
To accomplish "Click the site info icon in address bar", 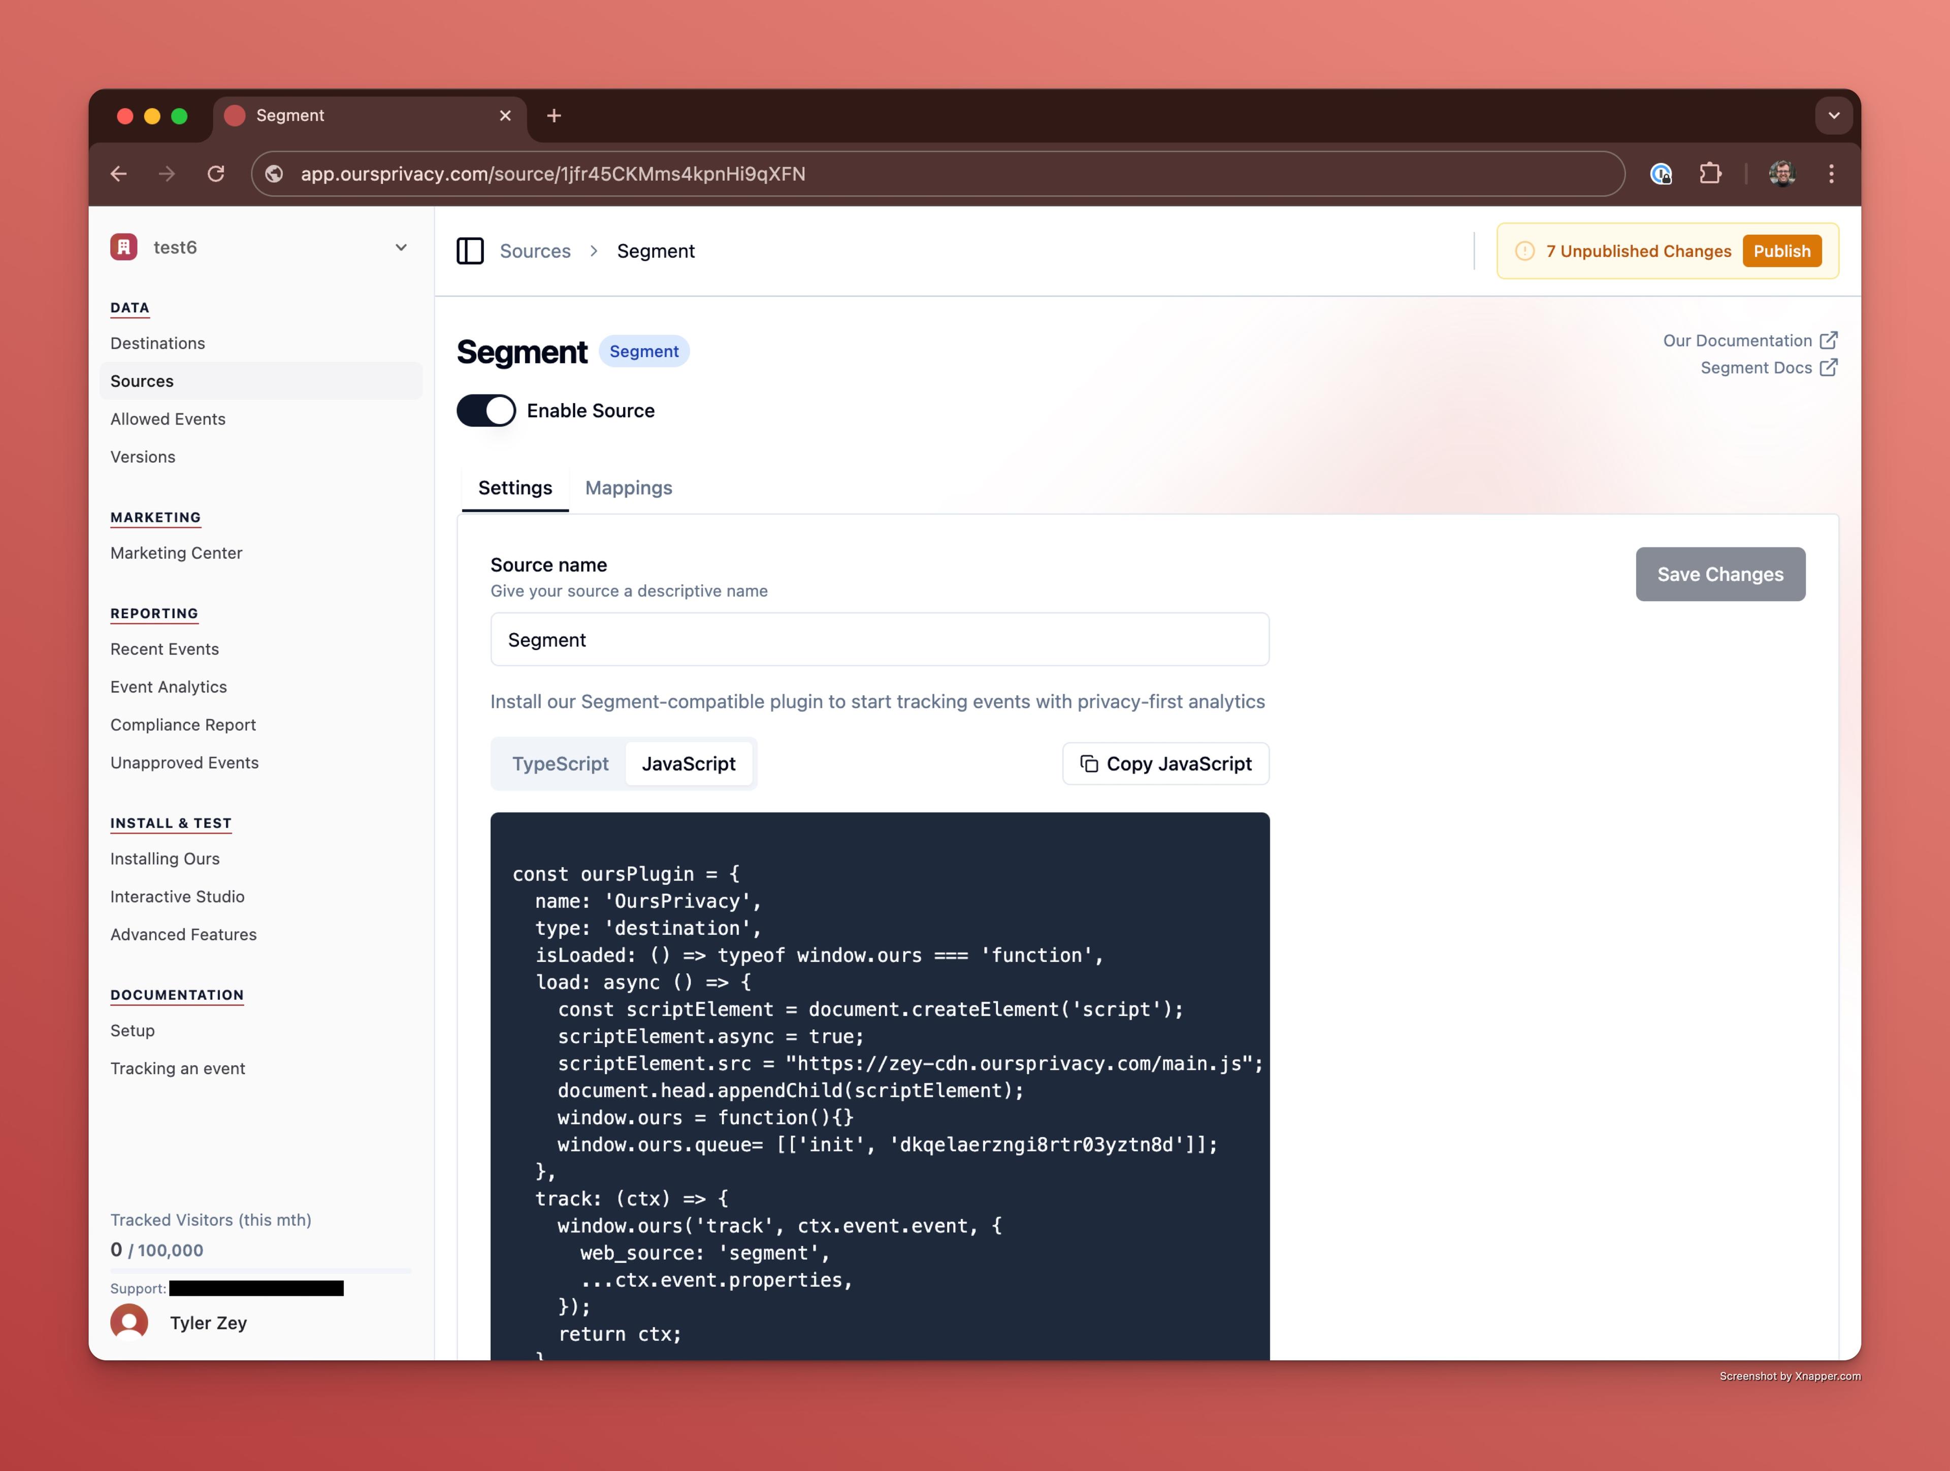I will (275, 174).
